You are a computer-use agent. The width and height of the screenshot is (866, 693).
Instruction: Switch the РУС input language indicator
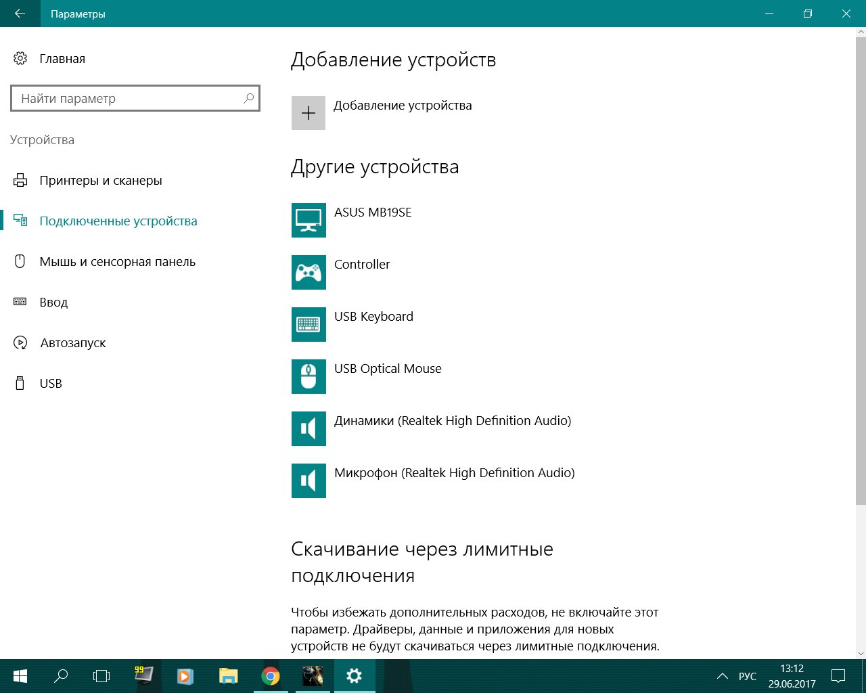tap(748, 676)
